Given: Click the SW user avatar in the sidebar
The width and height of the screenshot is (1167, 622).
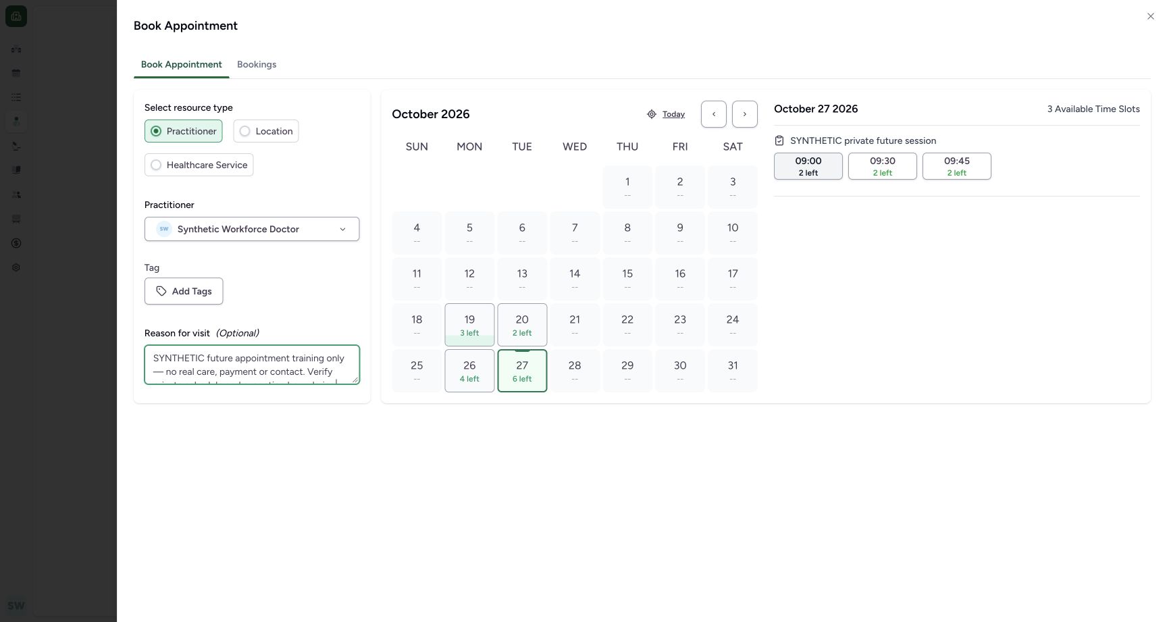Looking at the screenshot, I should [x=16, y=605].
